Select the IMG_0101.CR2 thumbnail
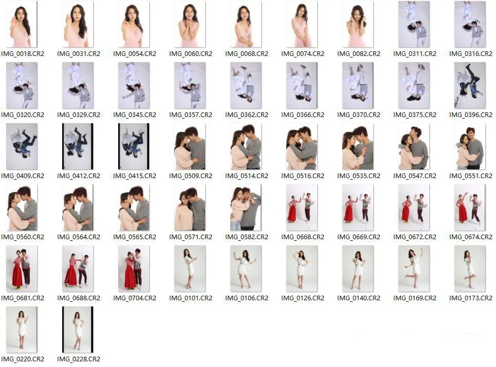Screen dimensions: 496x367 [x=190, y=269]
